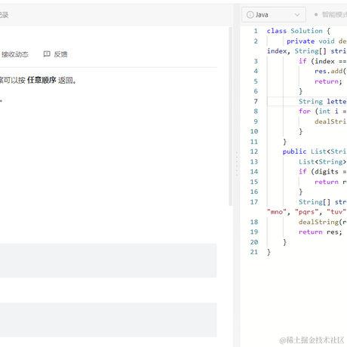Click the second gray example block

[109, 320]
